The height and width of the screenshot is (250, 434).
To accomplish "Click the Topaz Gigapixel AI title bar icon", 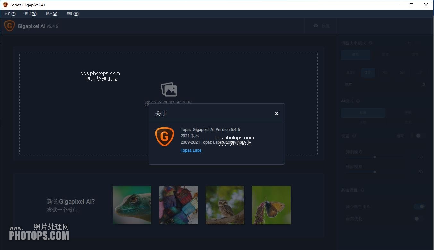I will point(5,5).
